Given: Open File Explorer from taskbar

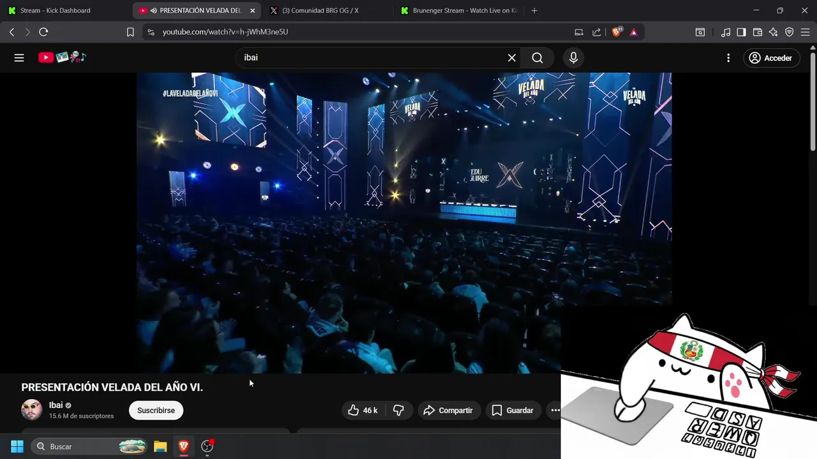Looking at the screenshot, I should point(160,446).
